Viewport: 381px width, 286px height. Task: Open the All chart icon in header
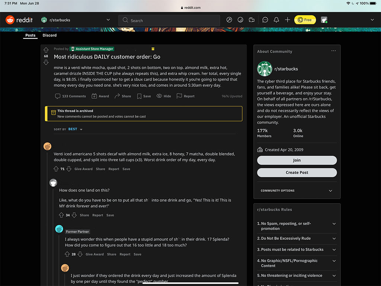240,20
